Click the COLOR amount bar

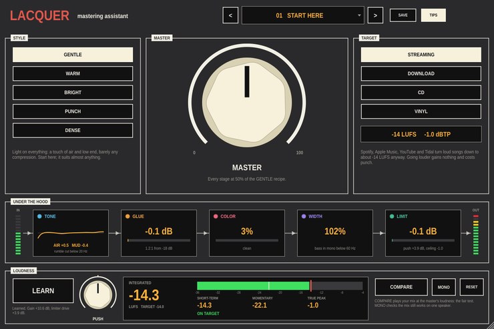247,240
